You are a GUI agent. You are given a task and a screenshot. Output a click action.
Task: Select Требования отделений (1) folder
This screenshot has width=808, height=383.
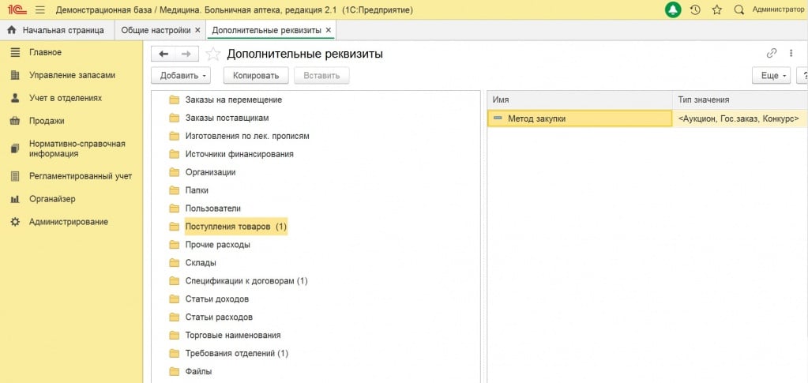[x=237, y=353]
